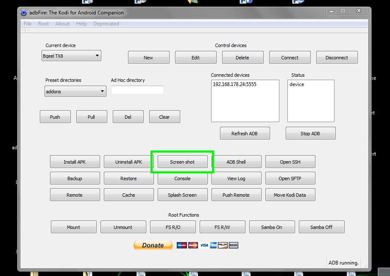
Task: Stop the ADB server
Action: click(310, 133)
